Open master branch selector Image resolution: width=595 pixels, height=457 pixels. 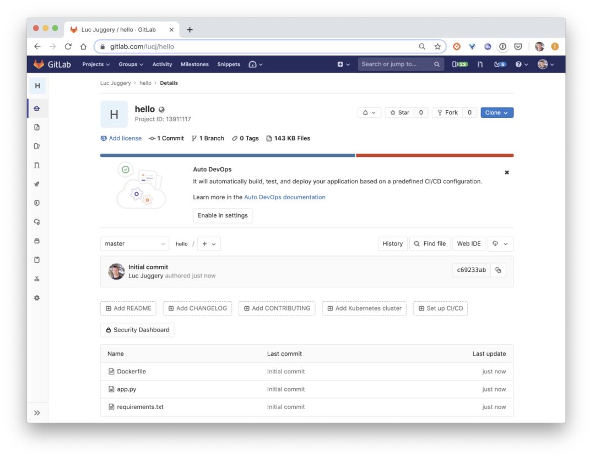pyautogui.click(x=135, y=243)
